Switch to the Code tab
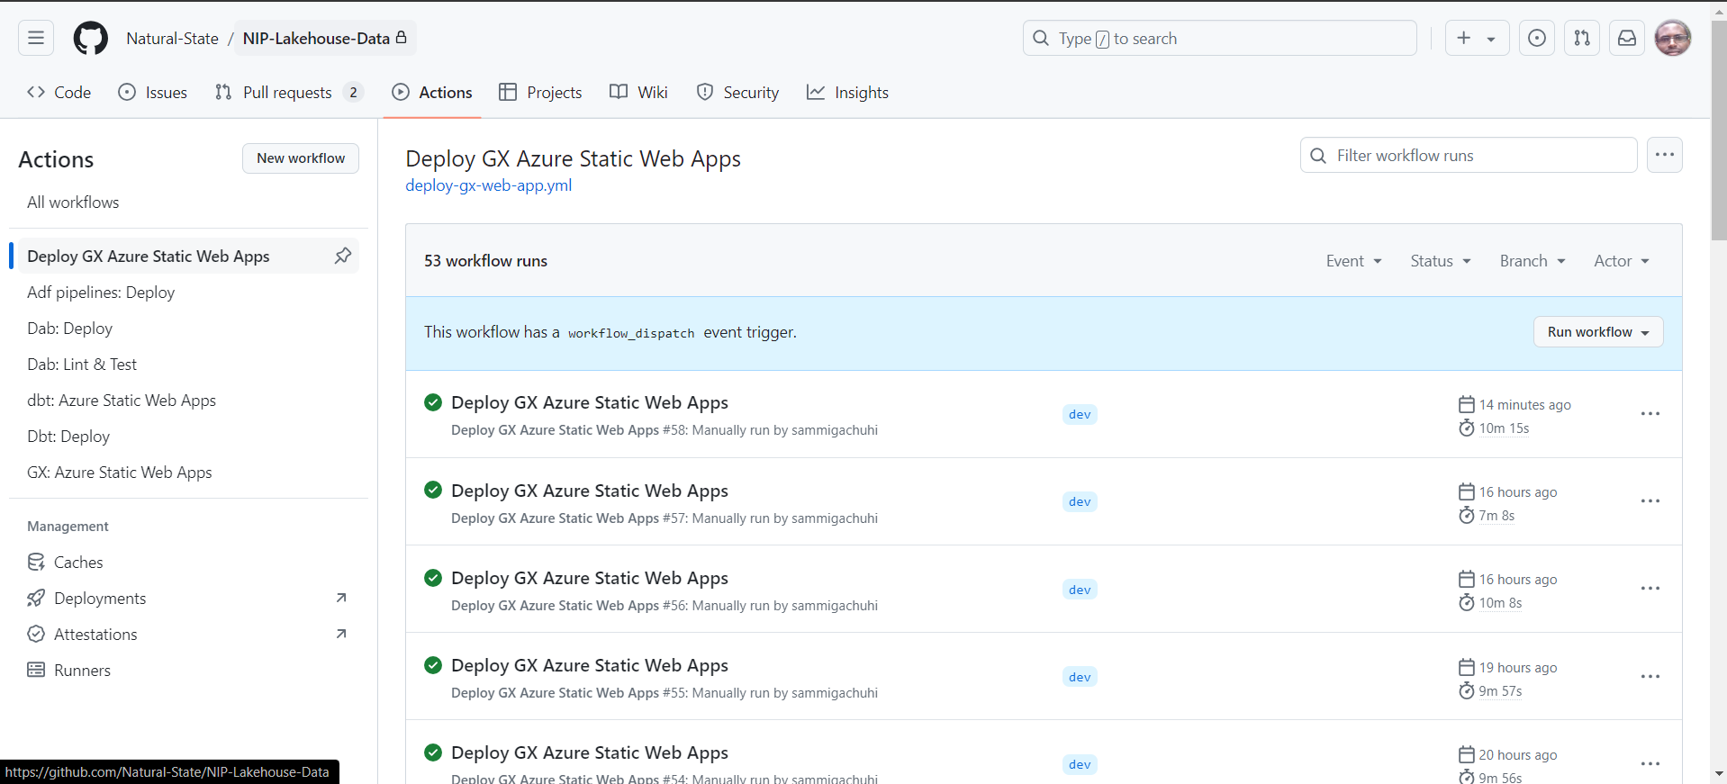This screenshot has width=1727, height=784. (59, 92)
